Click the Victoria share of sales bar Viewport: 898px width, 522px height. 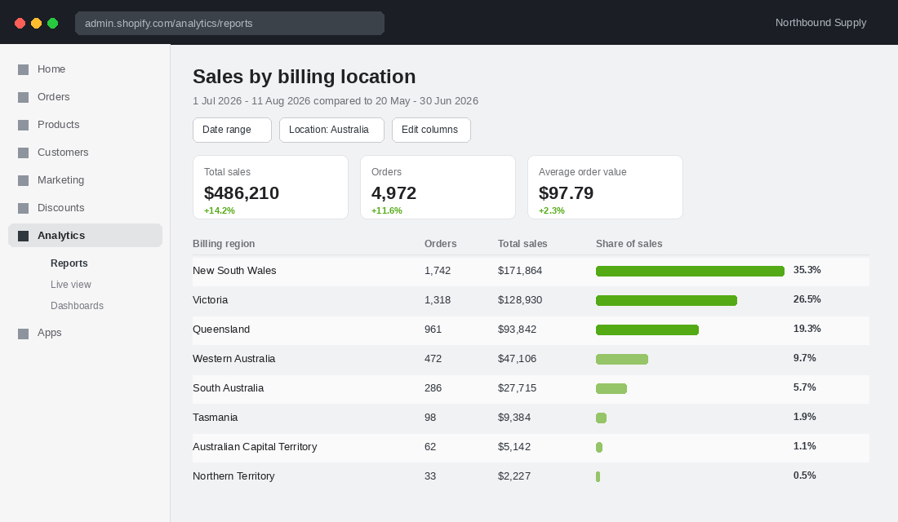(x=667, y=300)
